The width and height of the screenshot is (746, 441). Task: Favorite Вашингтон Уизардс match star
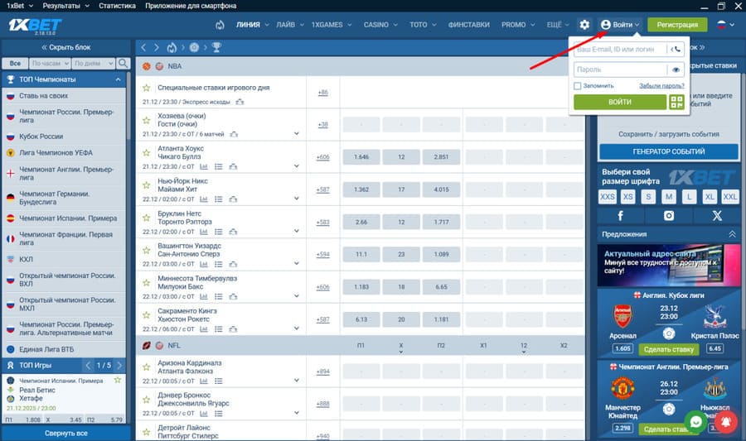147,250
